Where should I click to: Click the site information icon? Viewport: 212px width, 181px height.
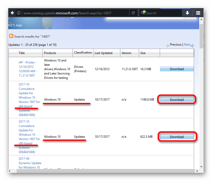pyautogui.click(x=19, y=13)
